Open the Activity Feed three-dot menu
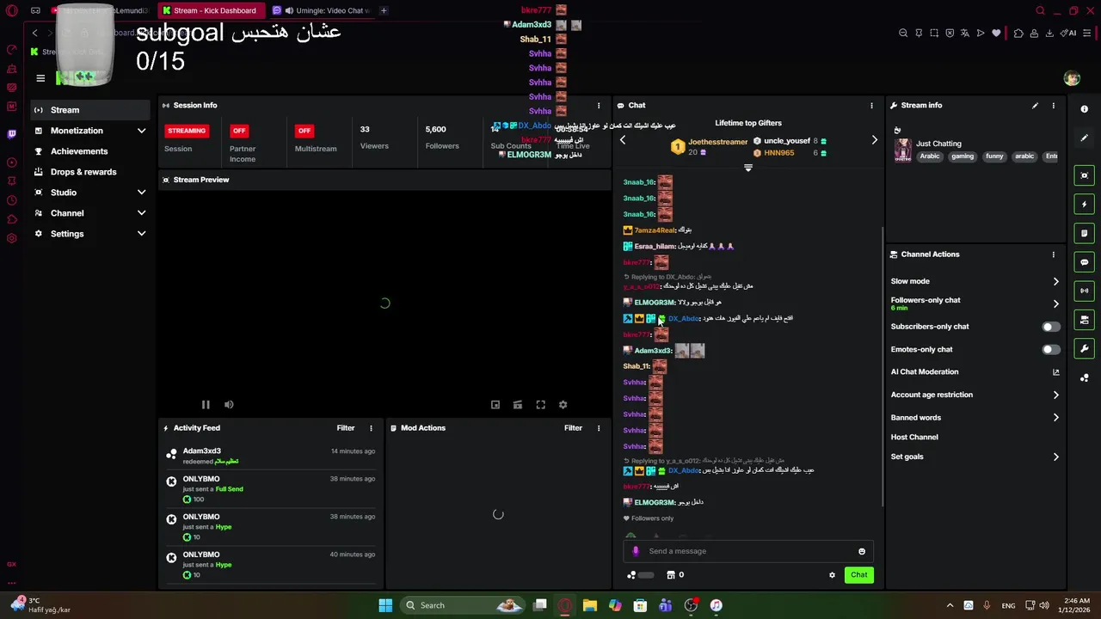The height and width of the screenshot is (619, 1101). [371, 428]
